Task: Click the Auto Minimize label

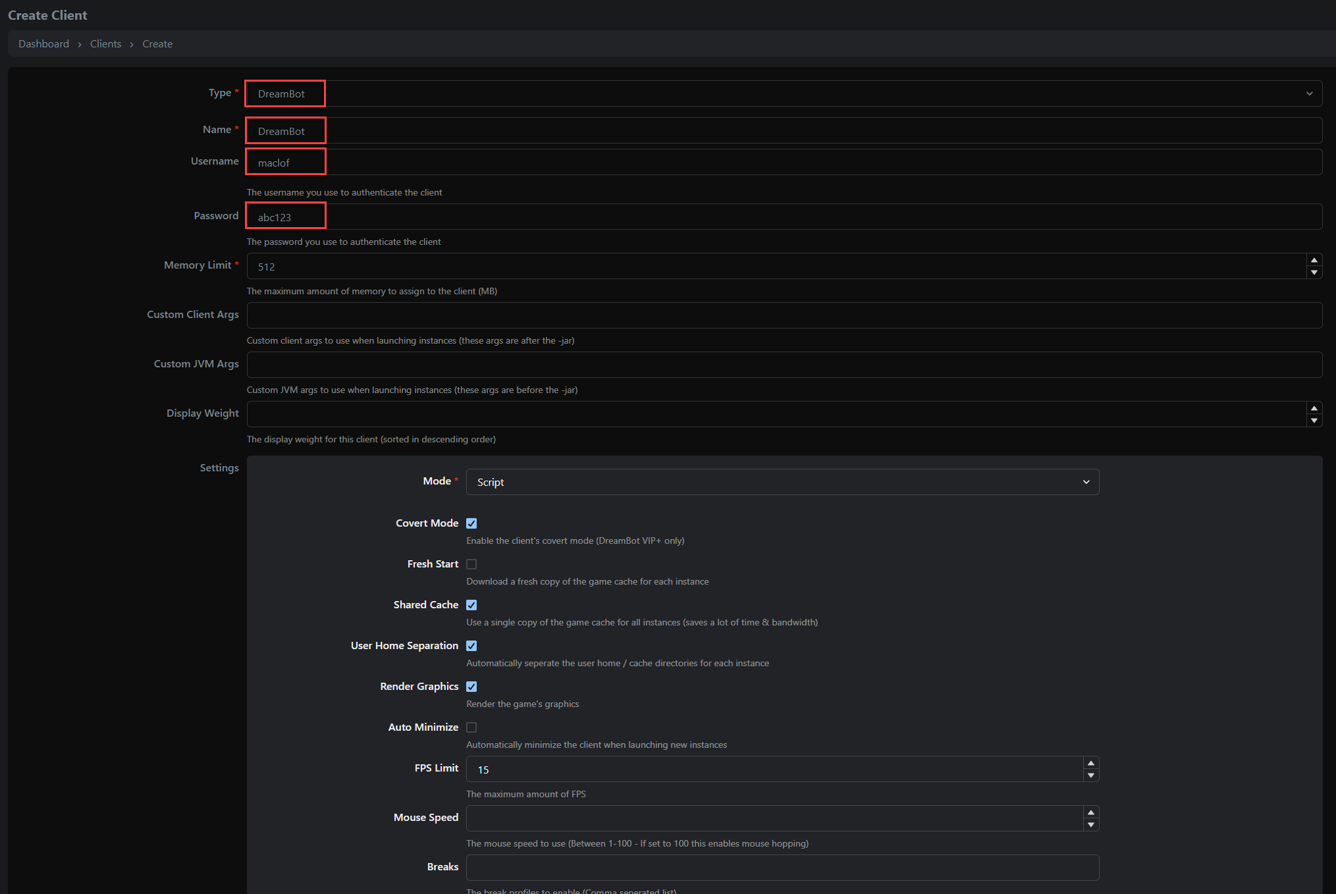Action: click(x=423, y=727)
